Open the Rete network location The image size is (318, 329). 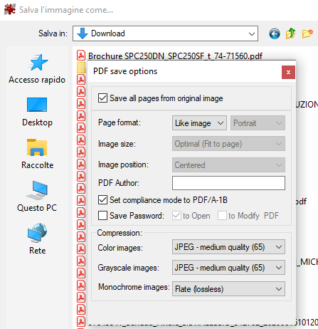(37, 239)
